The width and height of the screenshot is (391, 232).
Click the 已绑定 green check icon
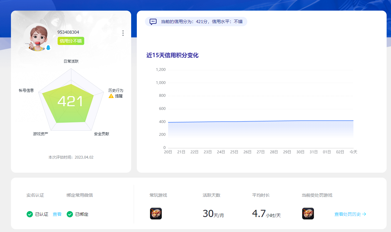click(x=70, y=214)
